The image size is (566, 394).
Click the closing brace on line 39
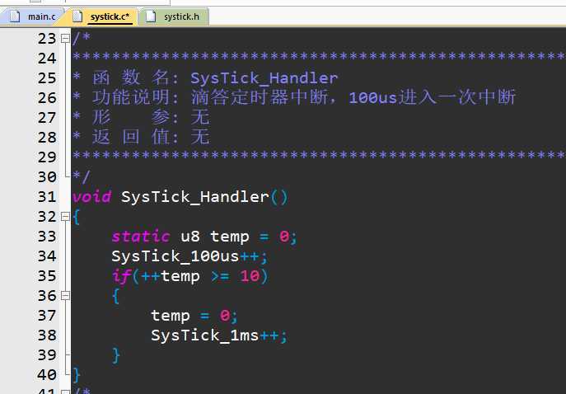click(x=116, y=355)
